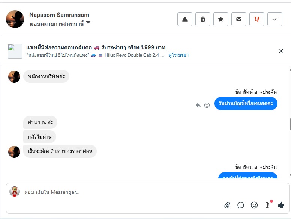The image size is (291, 219).
Task: Send a thumbs-up like
Action: 281,205
